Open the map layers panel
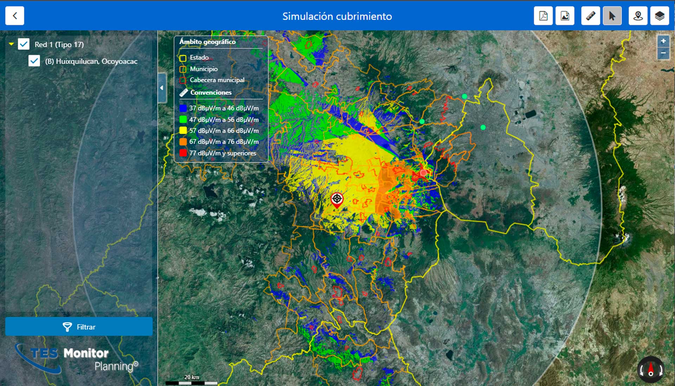675x386 pixels. click(x=660, y=16)
